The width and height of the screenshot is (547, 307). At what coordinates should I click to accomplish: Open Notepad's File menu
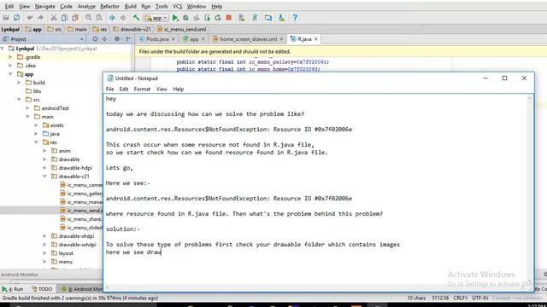(x=109, y=89)
